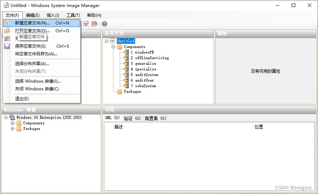Open the 编辑(E) menu
Image resolution: width=318 pixels, height=194 pixels.
[x=33, y=15]
